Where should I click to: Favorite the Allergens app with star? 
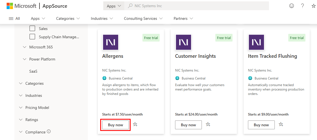tap(135, 124)
